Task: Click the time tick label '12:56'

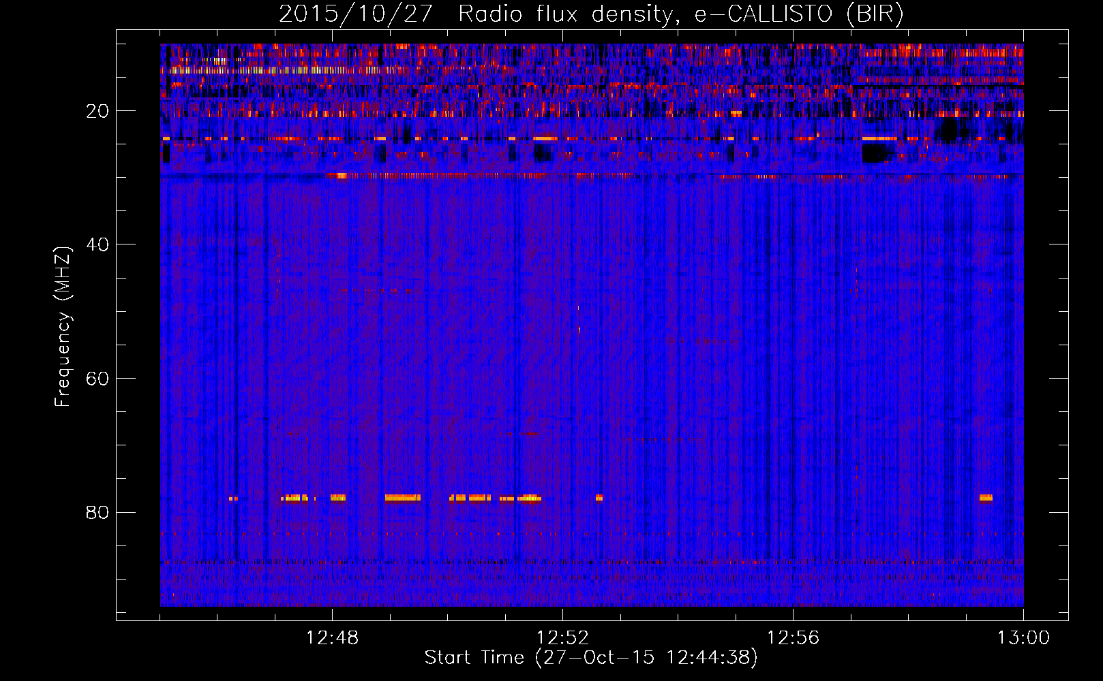Action: [x=793, y=638]
